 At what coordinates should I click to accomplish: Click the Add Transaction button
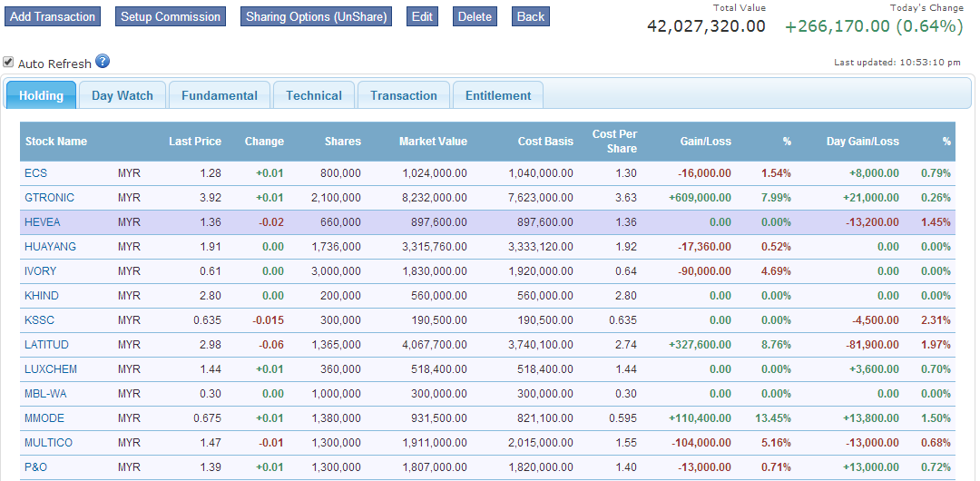click(x=53, y=17)
